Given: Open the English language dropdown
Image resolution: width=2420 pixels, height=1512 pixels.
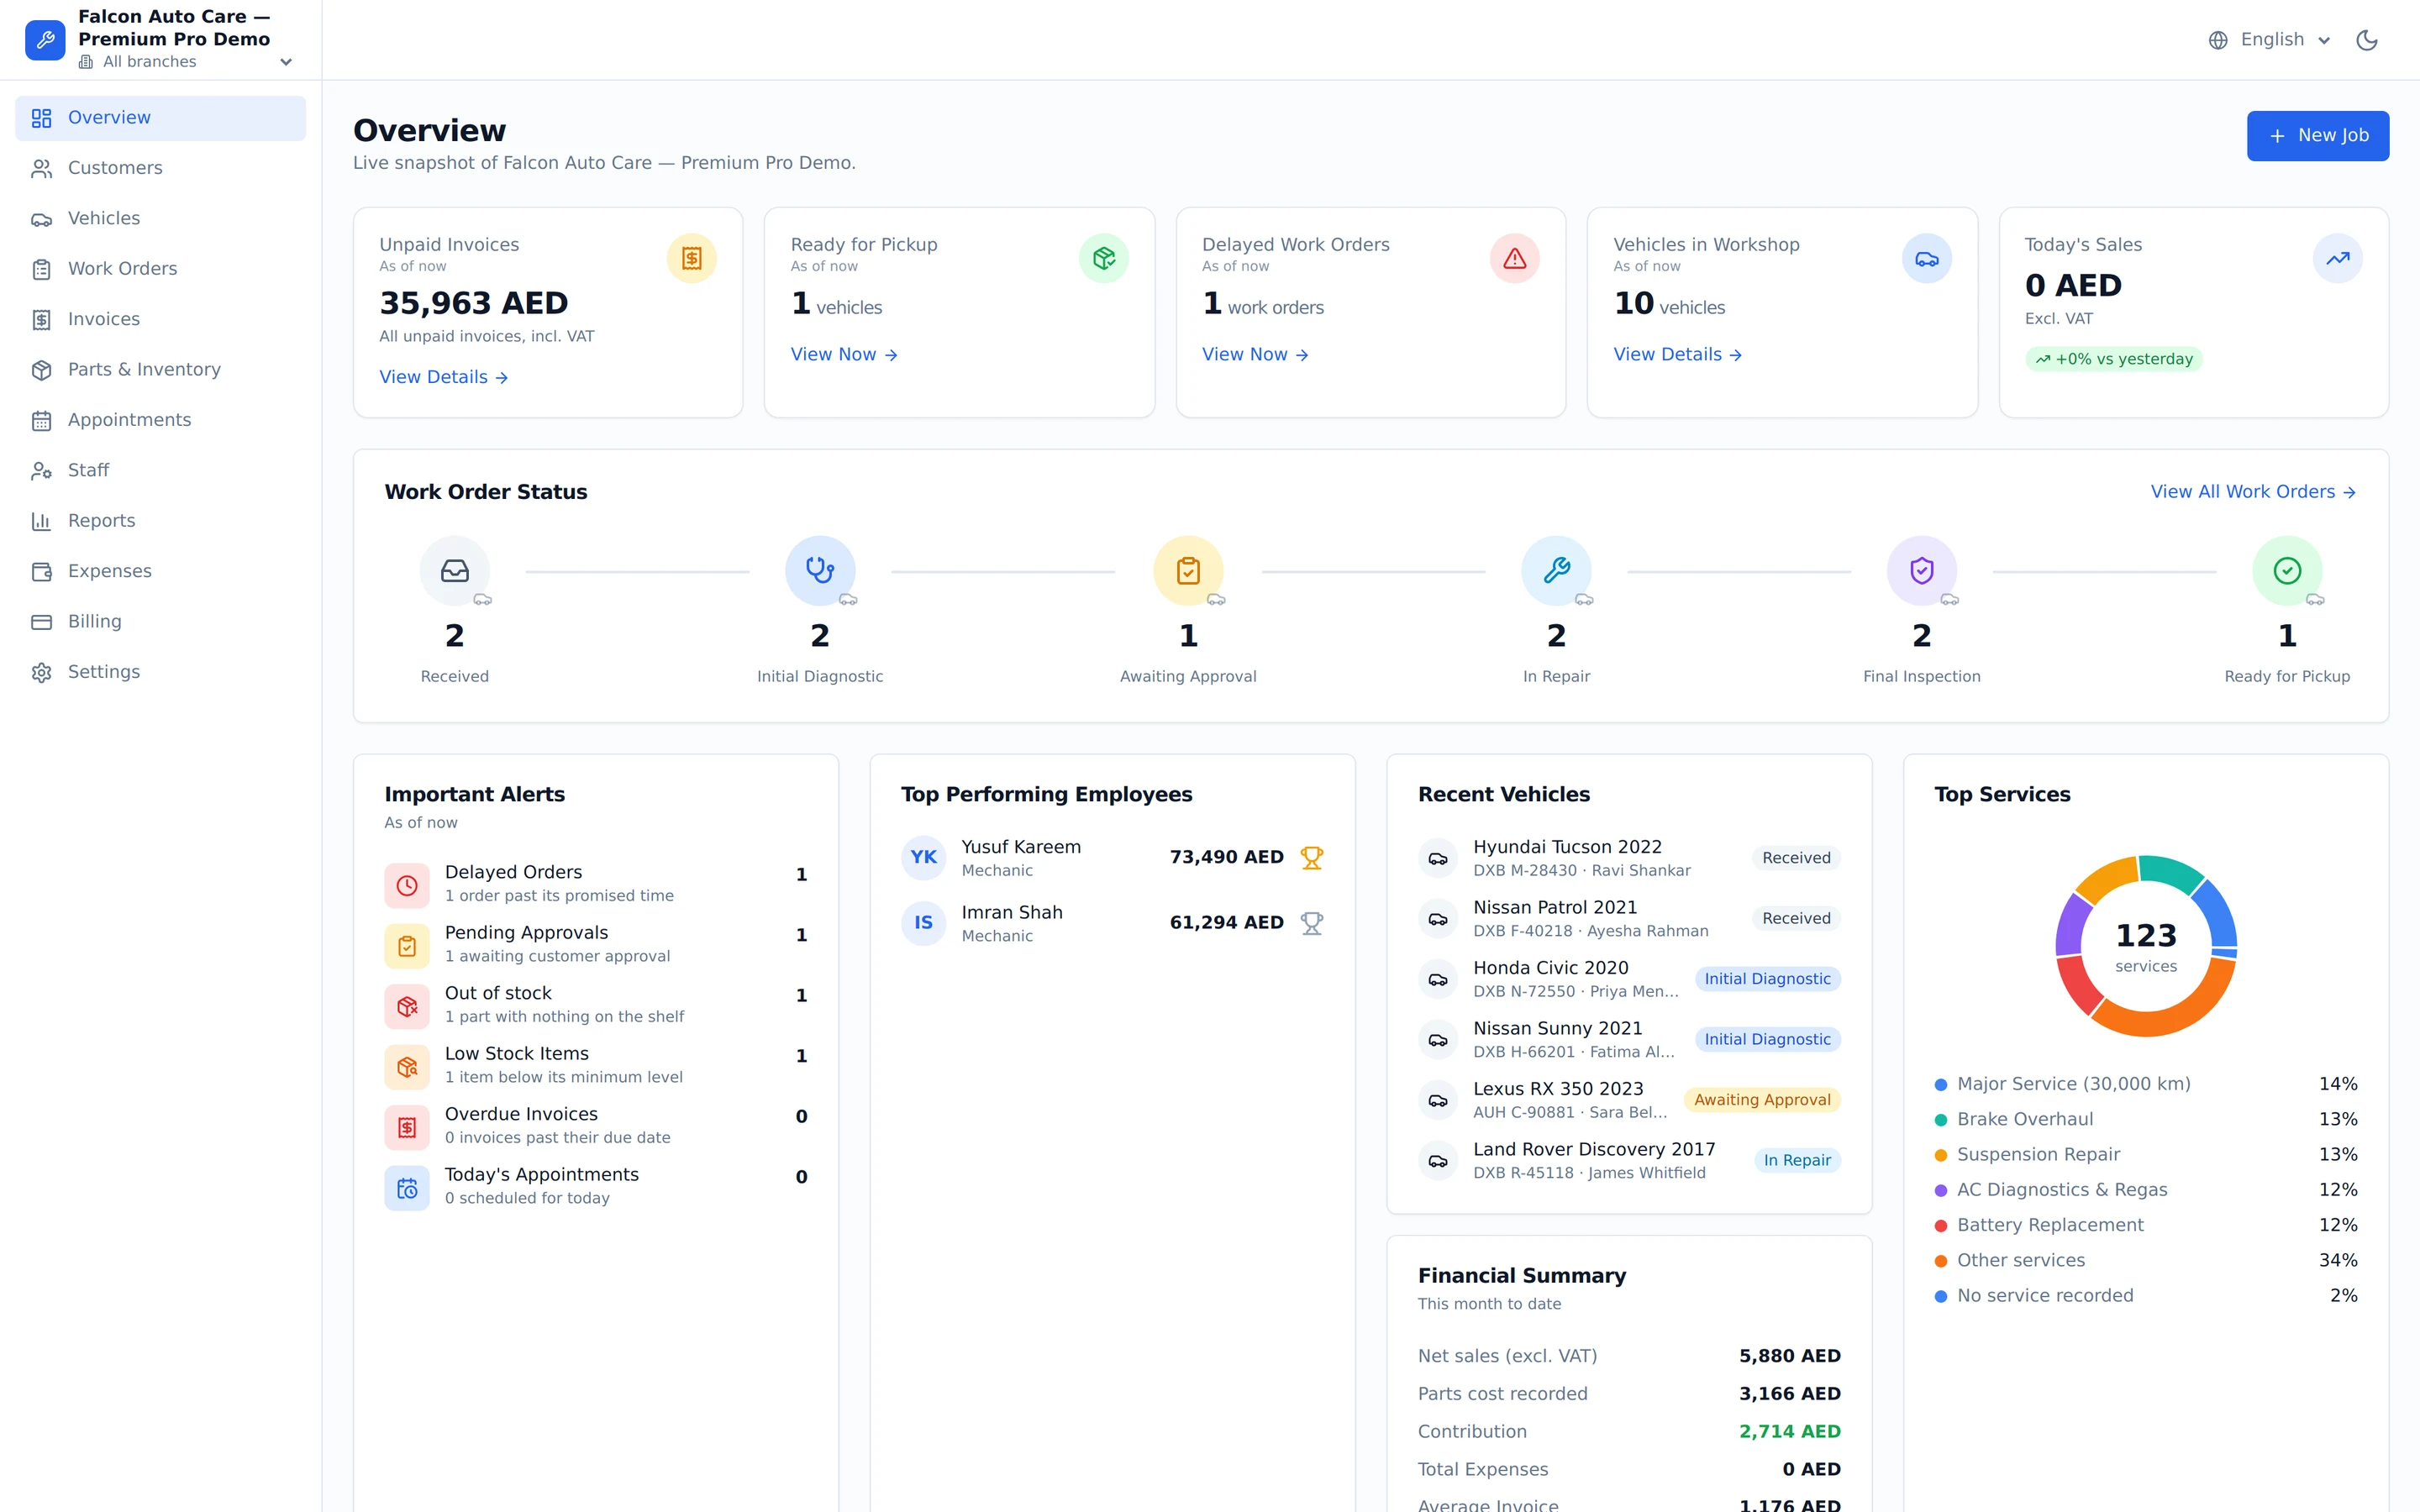Looking at the screenshot, I should pyautogui.click(x=2270, y=40).
